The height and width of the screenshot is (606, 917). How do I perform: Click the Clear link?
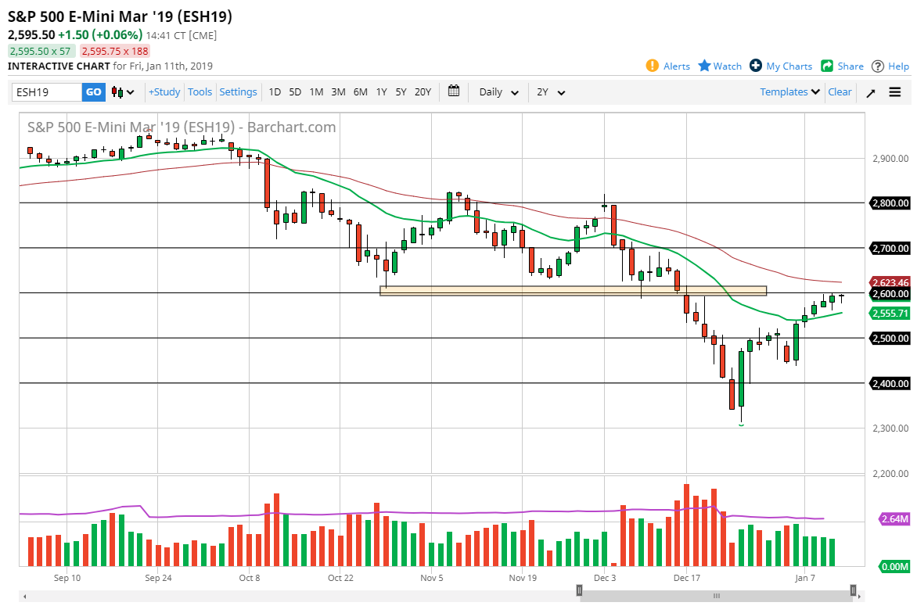840,91
